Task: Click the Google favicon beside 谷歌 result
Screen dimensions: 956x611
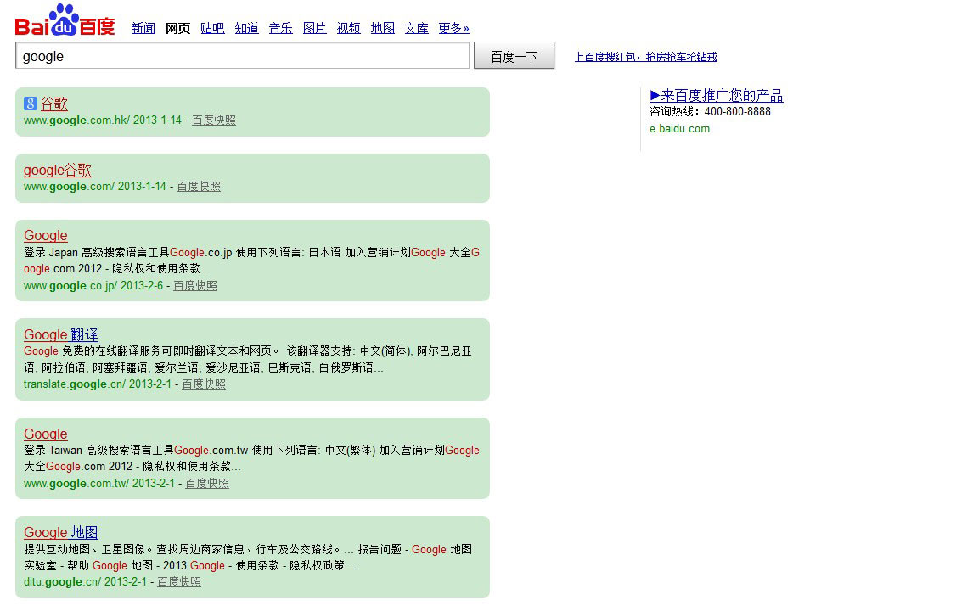Action: point(31,104)
